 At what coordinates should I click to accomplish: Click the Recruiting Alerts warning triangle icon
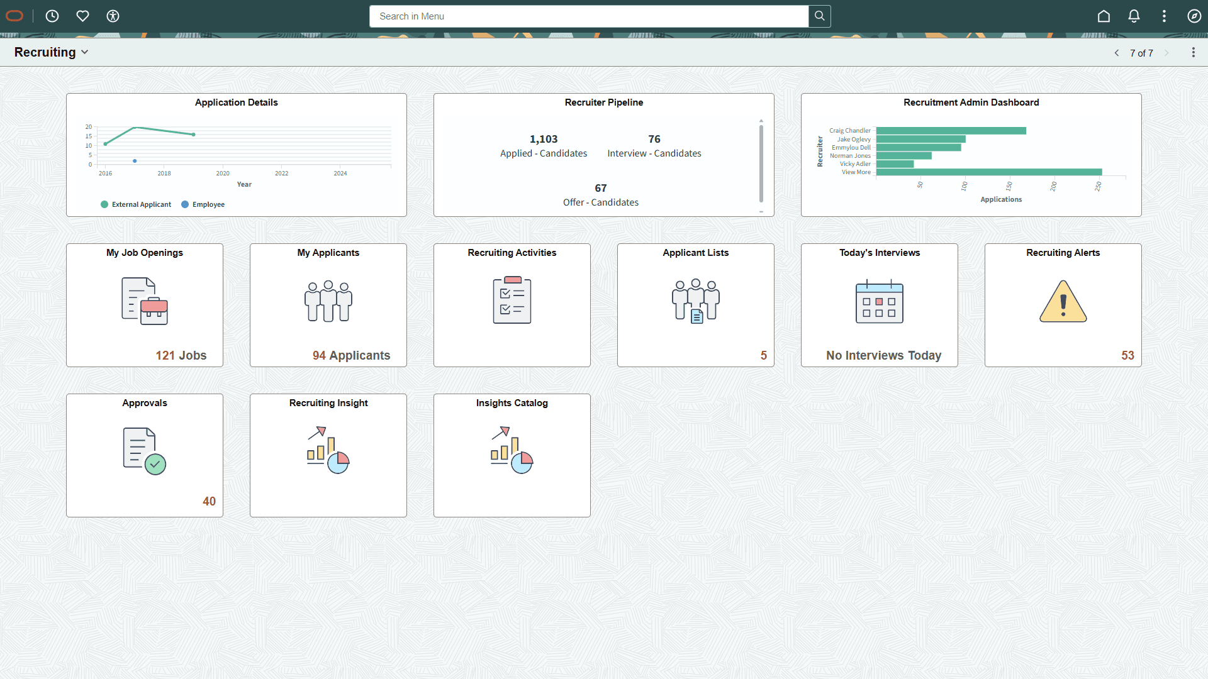pyautogui.click(x=1062, y=302)
